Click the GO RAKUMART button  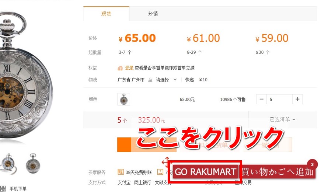coord(205,172)
